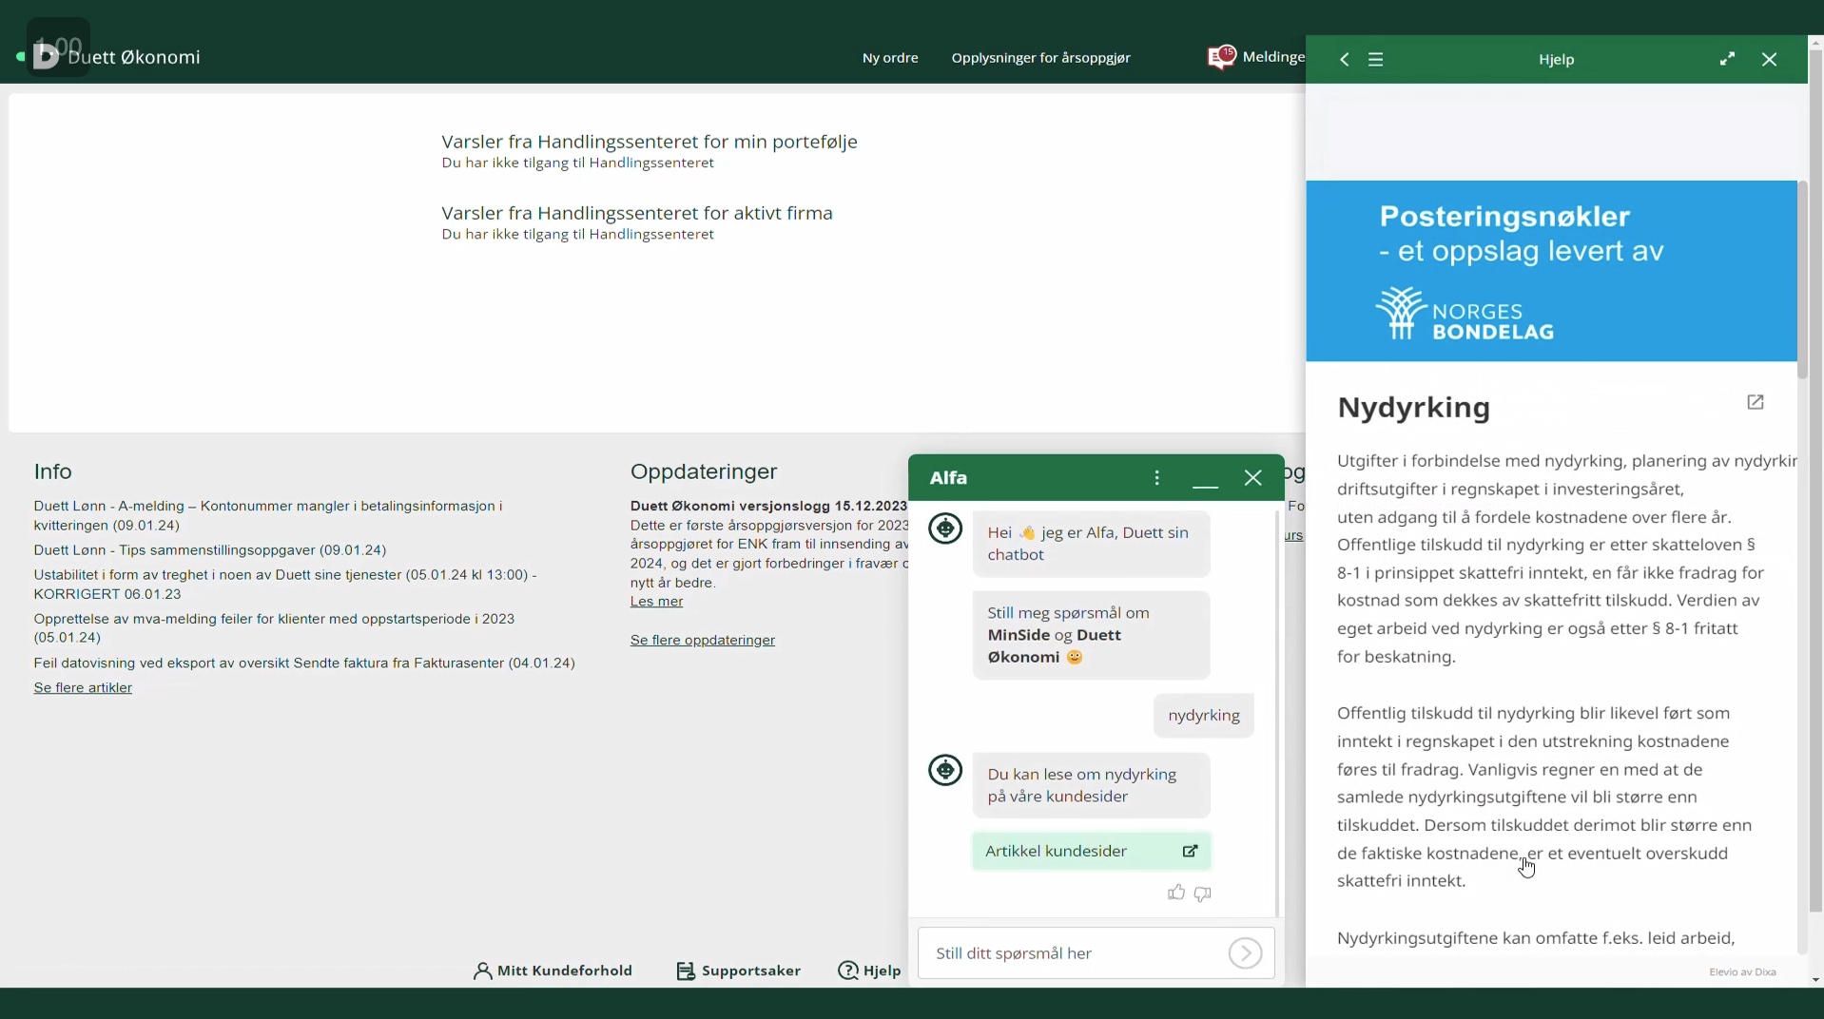Click the Duett Økonomi logo icon
The height and width of the screenshot is (1019, 1824).
pos(45,56)
